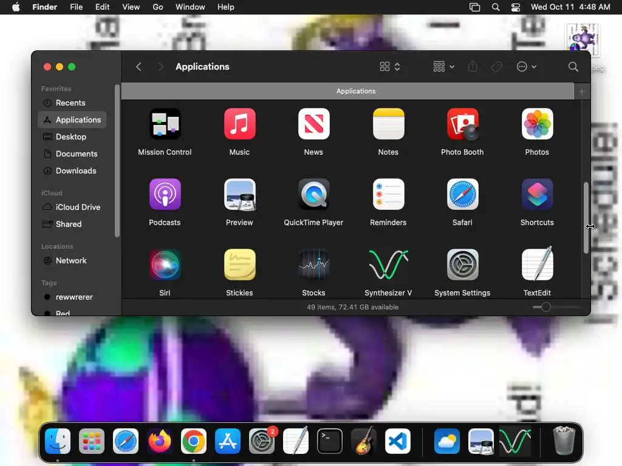
Task: Open the Mission Control app icon
Action: coord(165,124)
